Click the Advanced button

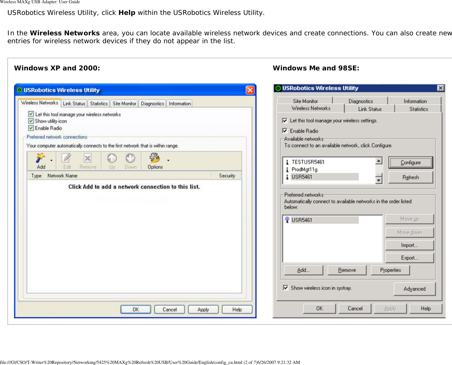click(x=414, y=289)
